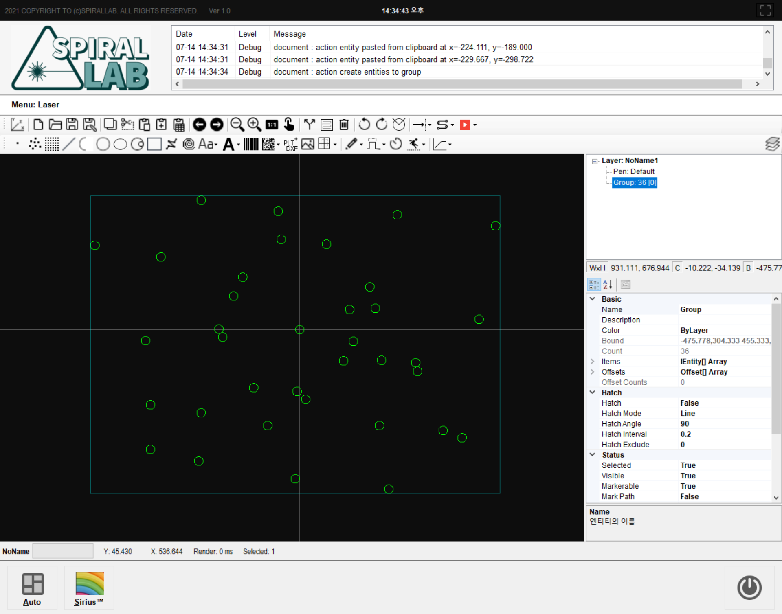This screenshot has height=614, width=782.
Task: Toggle Alphabetical sort in property grid
Action: 608,285
